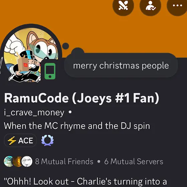Screen dimensions: 187x187
Task: Open the crossed swords mod view icon
Action: coord(123,5)
